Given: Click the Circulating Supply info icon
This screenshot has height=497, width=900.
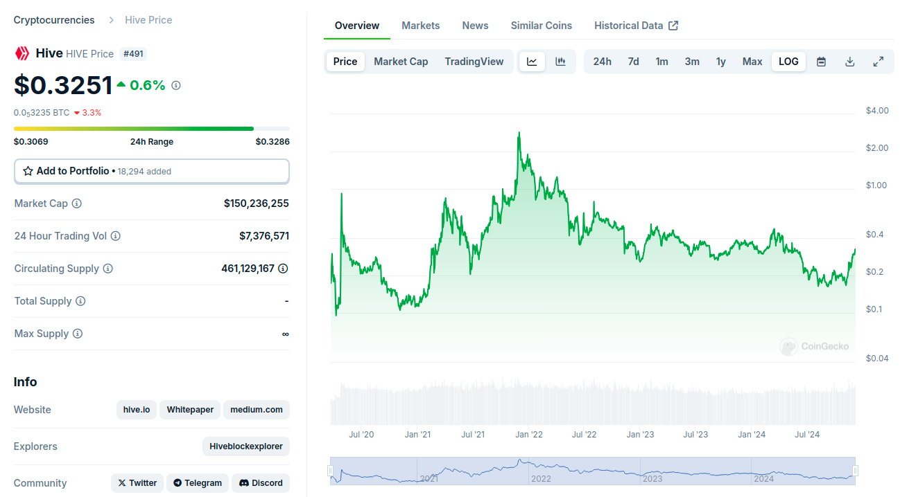Looking at the screenshot, I should (x=107, y=269).
